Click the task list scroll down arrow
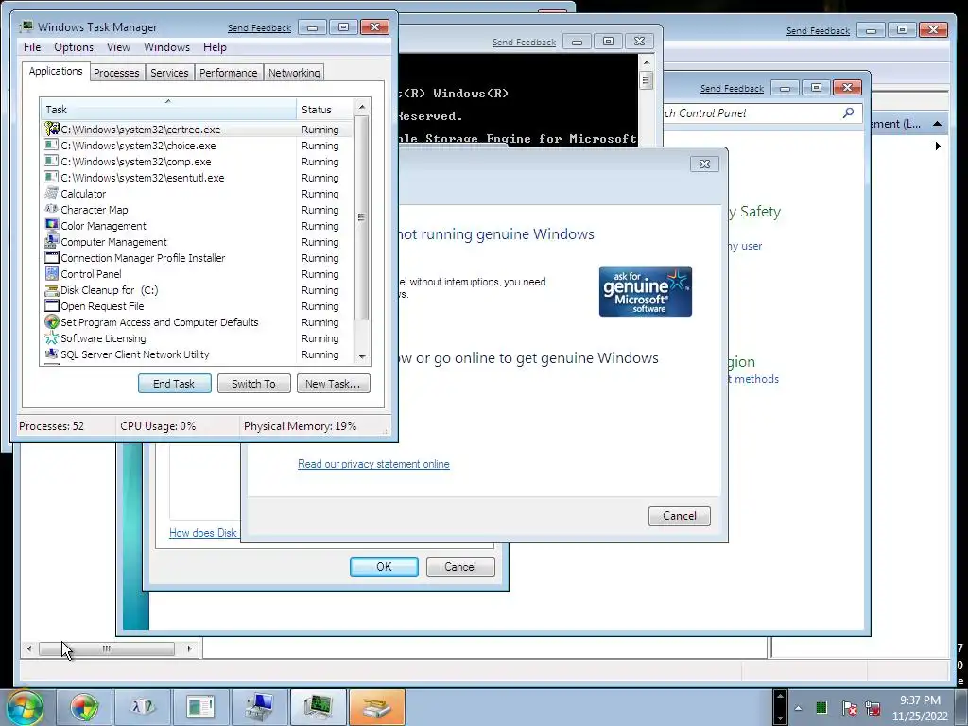The height and width of the screenshot is (726, 968). [x=362, y=356]
